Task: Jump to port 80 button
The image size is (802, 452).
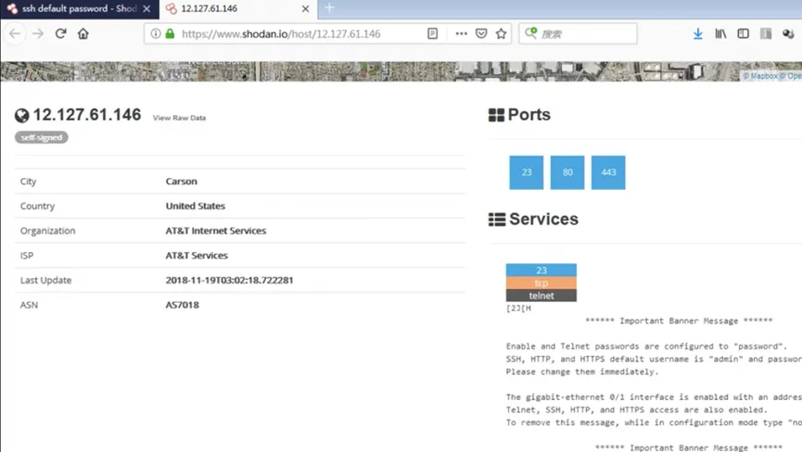Action: pos(567,172)
